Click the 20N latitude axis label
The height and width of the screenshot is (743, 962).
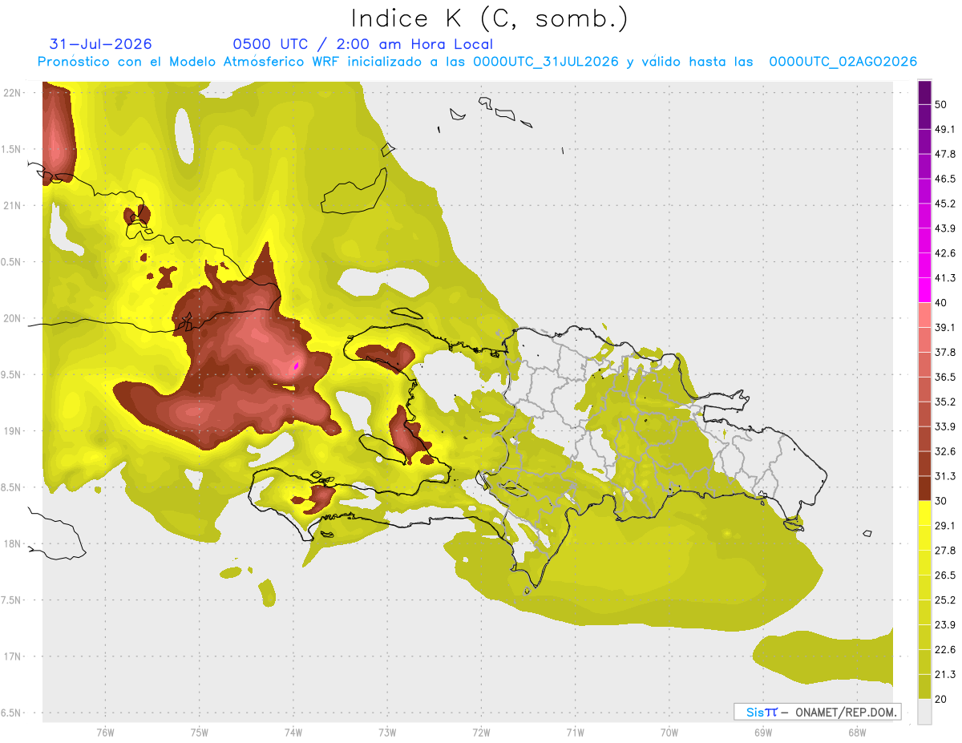point(12,318)
